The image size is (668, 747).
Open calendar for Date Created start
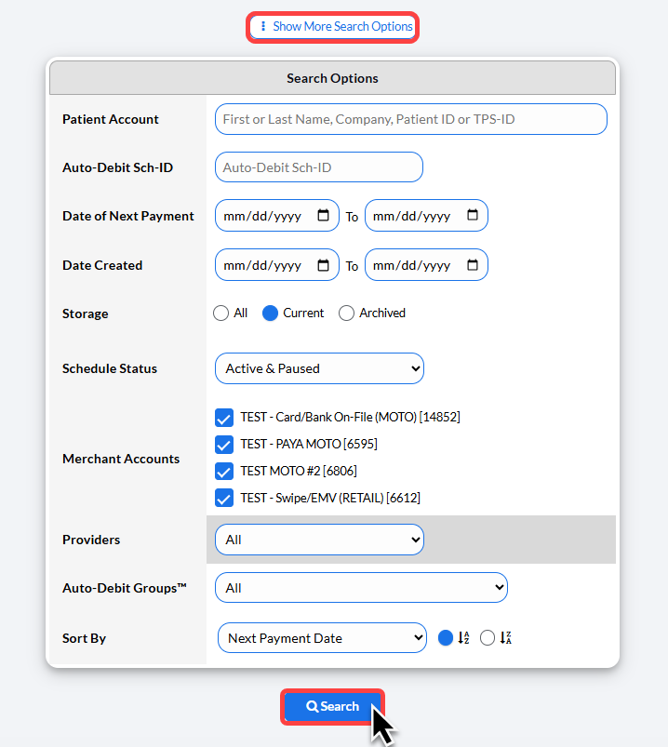tap(323, 265)
